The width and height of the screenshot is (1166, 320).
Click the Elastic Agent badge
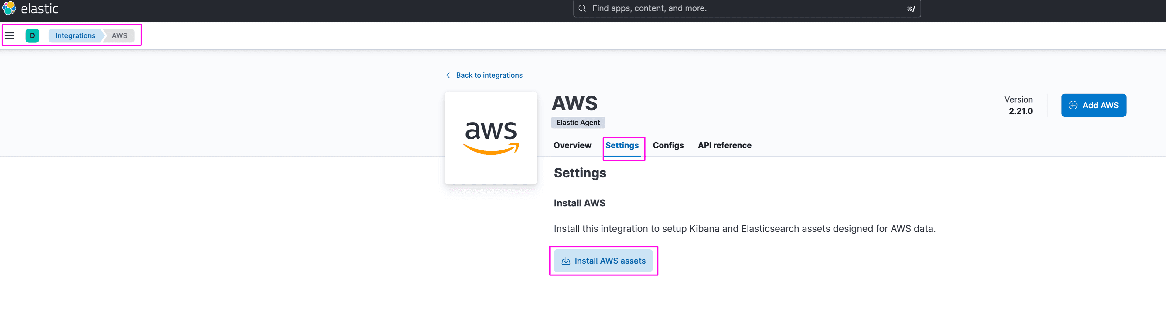pos(578,123)
